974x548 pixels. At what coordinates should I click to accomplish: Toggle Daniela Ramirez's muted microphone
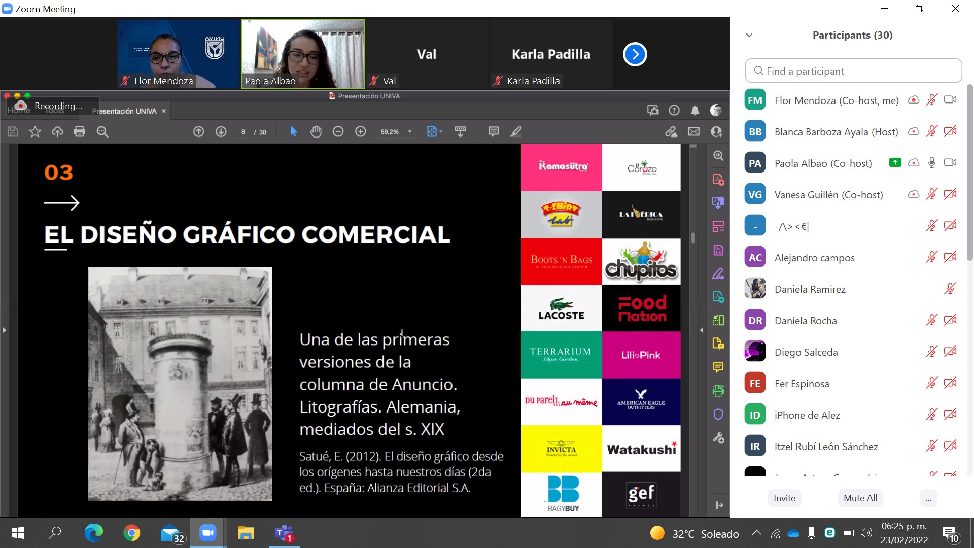point(950,289)
